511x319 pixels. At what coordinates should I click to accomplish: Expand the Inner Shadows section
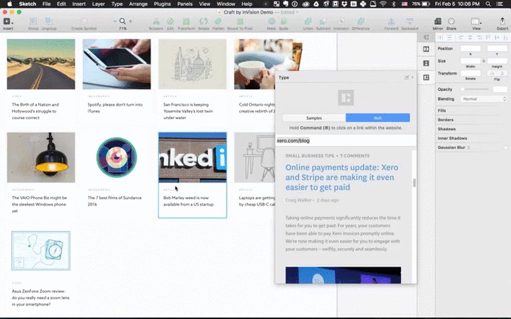pos(452,138)
